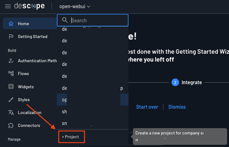Click the Localization translate icon
229x147 pixels.
coord(11,112)
